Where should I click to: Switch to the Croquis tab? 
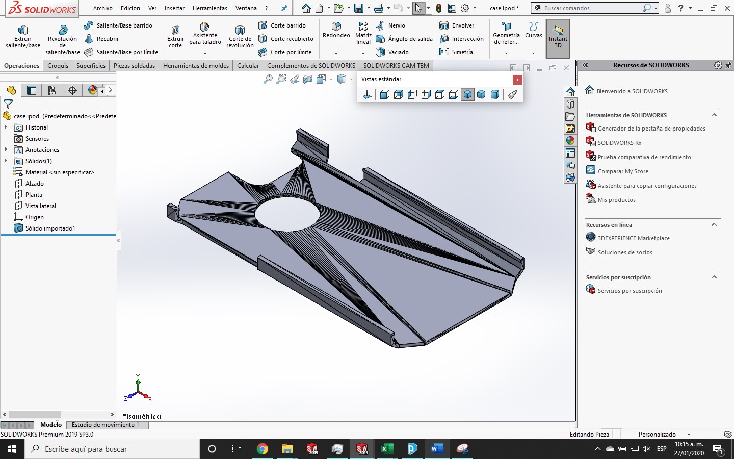pos(58,66)
